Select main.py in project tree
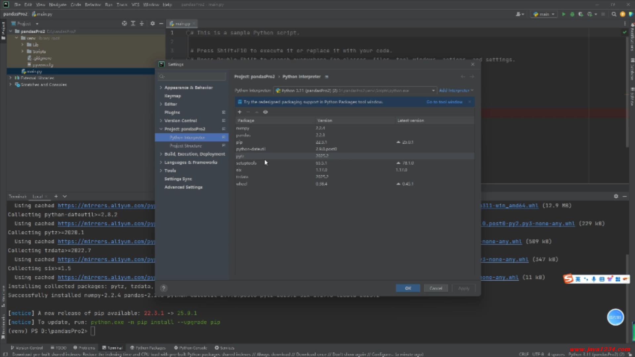The height and width of the screenshot is (357, 635). (x=34, y=71)
